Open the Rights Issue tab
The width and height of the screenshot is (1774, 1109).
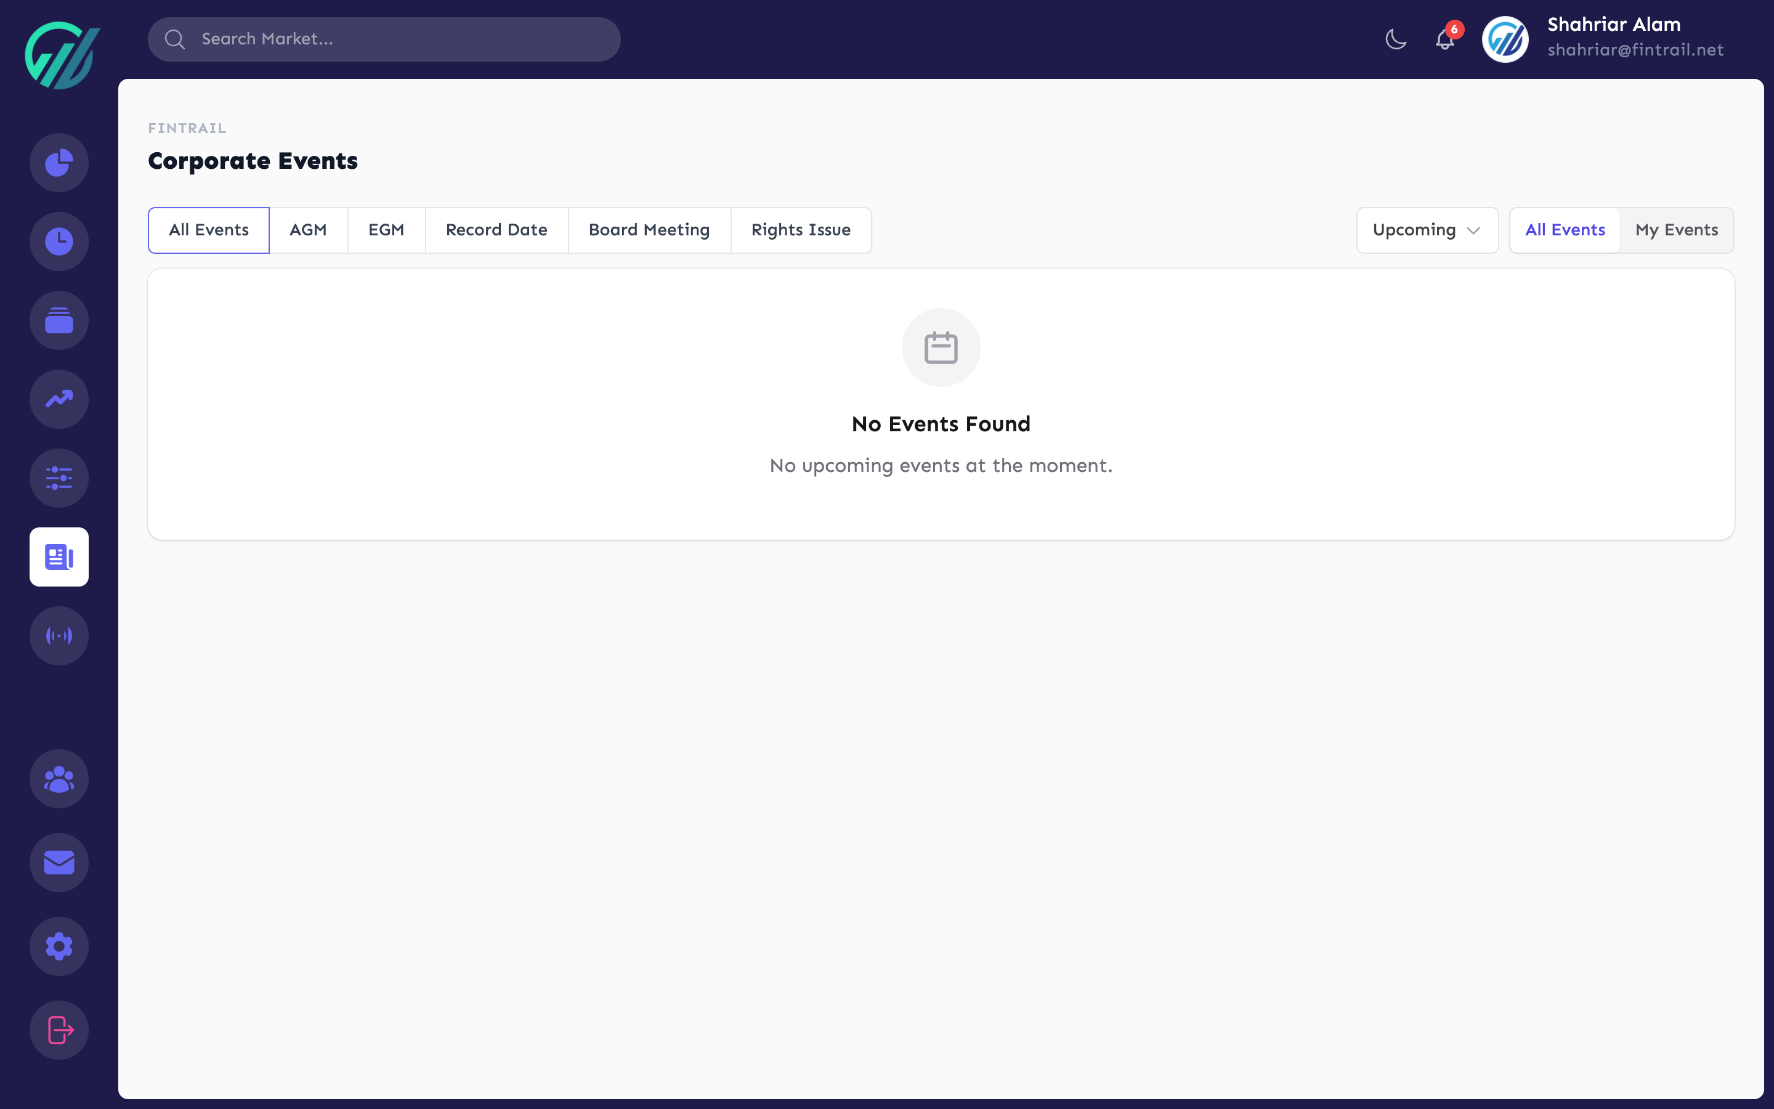tap(801, 230)
